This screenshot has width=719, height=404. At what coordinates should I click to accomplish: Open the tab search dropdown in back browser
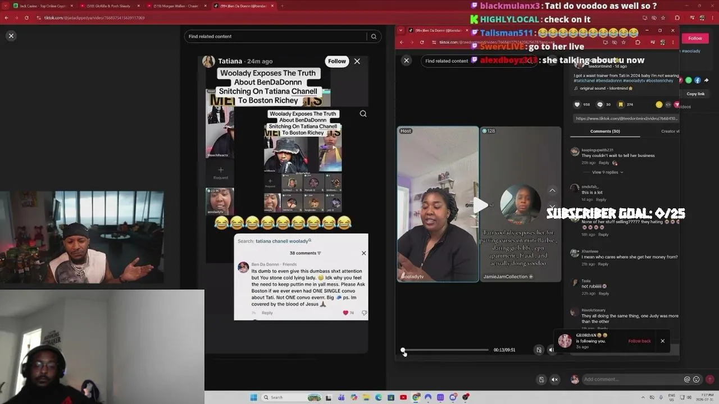click(4, 6)
